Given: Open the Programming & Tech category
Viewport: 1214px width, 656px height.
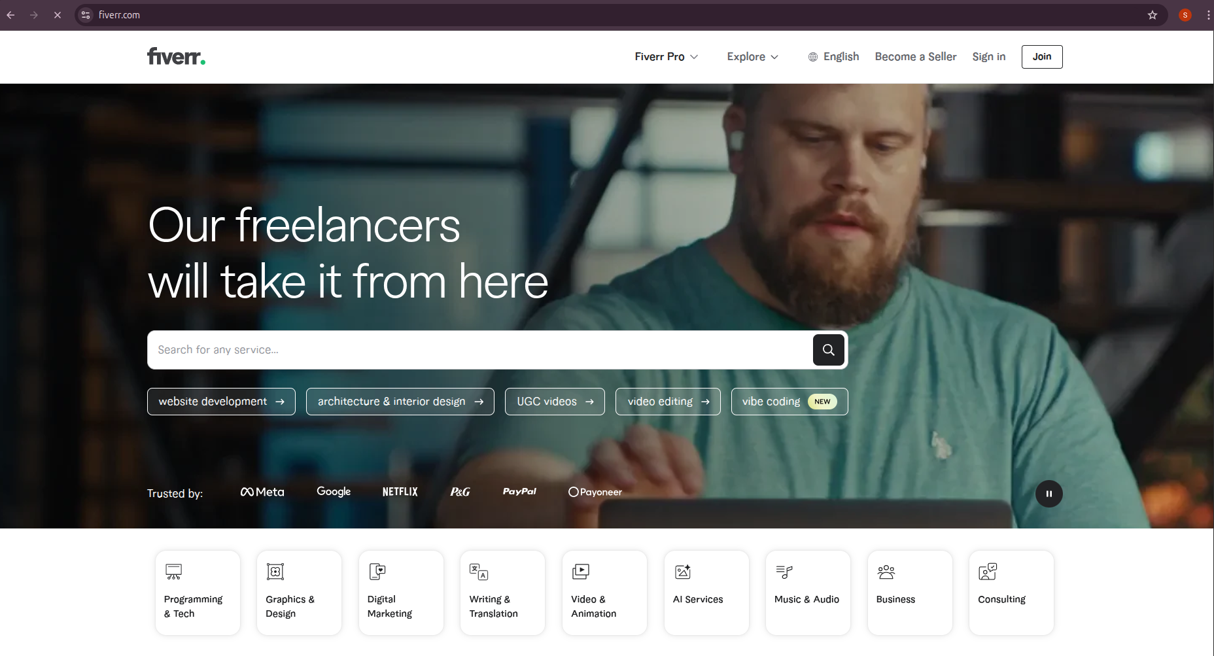Looking at the screenshot, I should click(198, 593).
